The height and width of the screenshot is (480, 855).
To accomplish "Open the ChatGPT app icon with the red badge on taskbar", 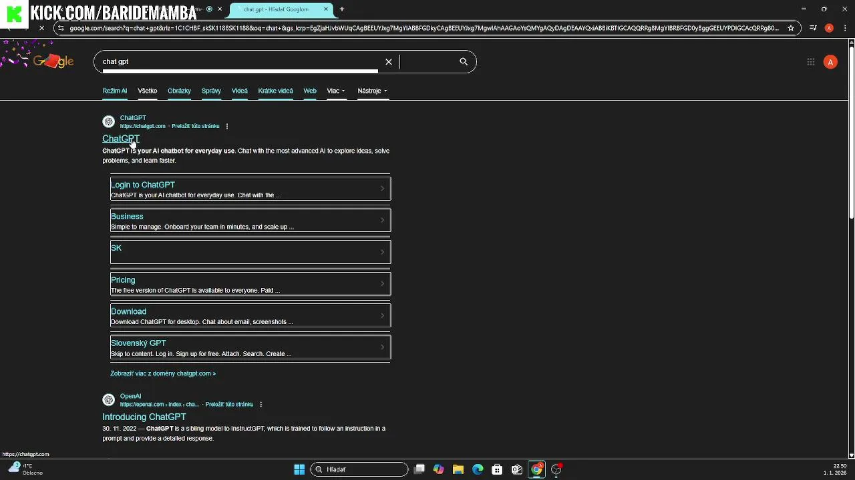I will click(x=556, y=469).
